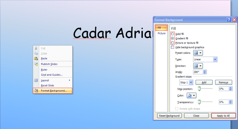Viewport: 238px width, 129px height.
Task: Open the Preset colors dropdown
Action: pos(198,53)
